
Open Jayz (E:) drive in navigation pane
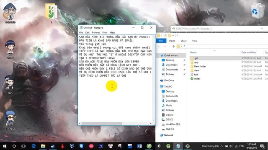[x=170, y=129]
